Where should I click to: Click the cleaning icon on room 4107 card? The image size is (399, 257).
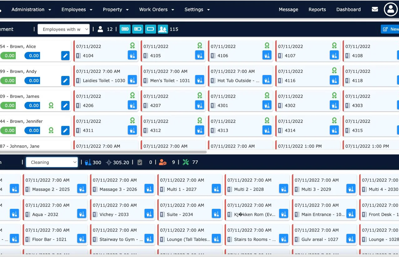click(x=334, y=56)
